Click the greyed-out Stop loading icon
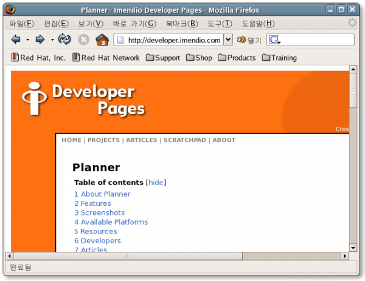This screenshot has height=281, width=365. pos(83,39)
